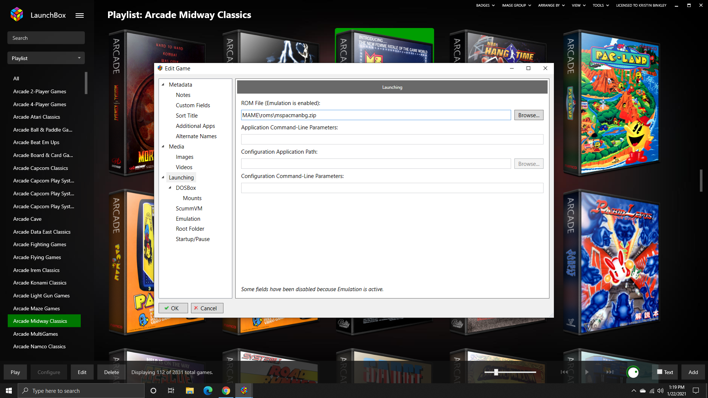708x398 pixels.
Task: Click the Delete button in bottom bar
Action: click(111, 372)
